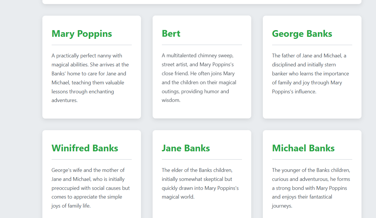Click the empty gray page background
376x218 pixels.
(20, 116)
